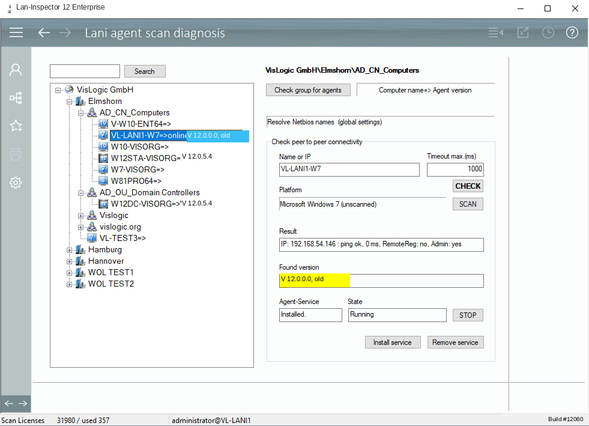
Task: Expand the WOL TEST1 node
Action: (x=69, y=273)
